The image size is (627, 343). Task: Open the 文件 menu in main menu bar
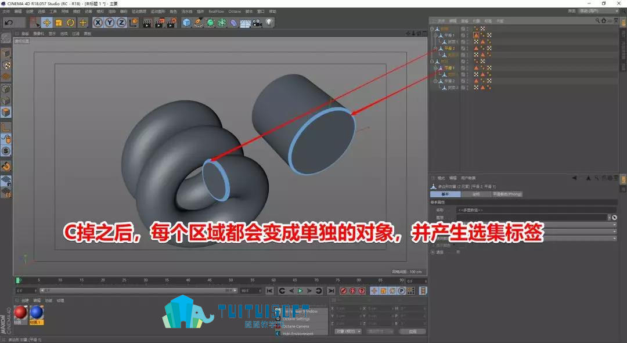[6, 11]
